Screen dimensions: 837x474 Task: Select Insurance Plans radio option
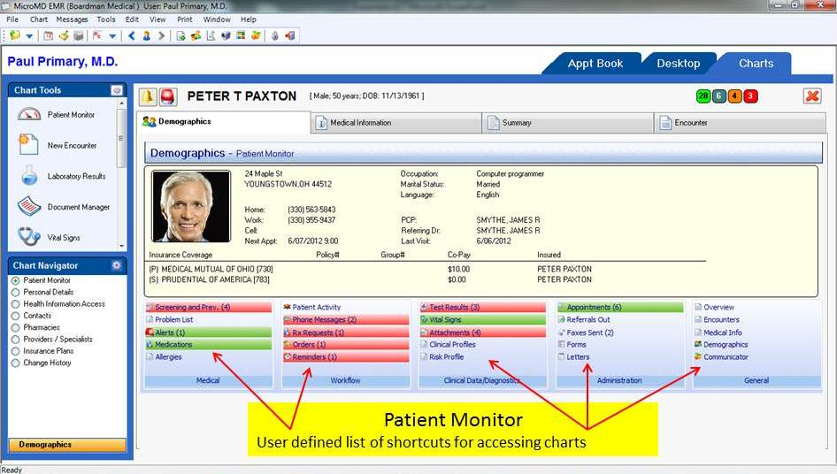15,351
